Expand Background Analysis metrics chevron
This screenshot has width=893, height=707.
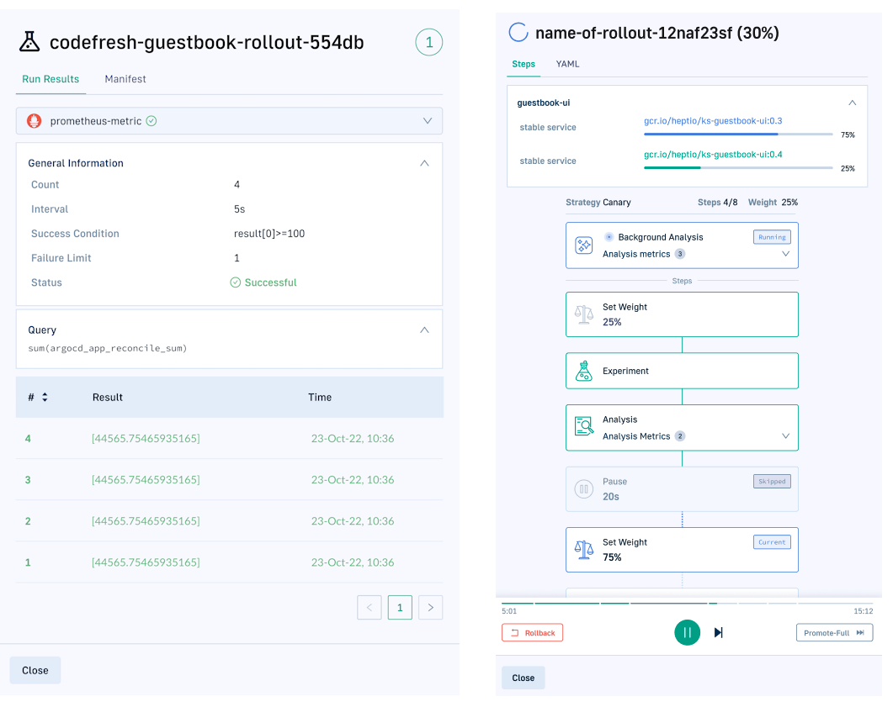pos(785,254)
